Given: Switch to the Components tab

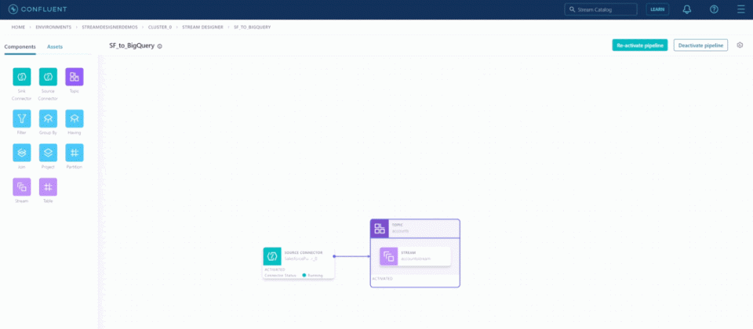Looking at the screenshot, I should pyautogui.click(x=20, y=47).
